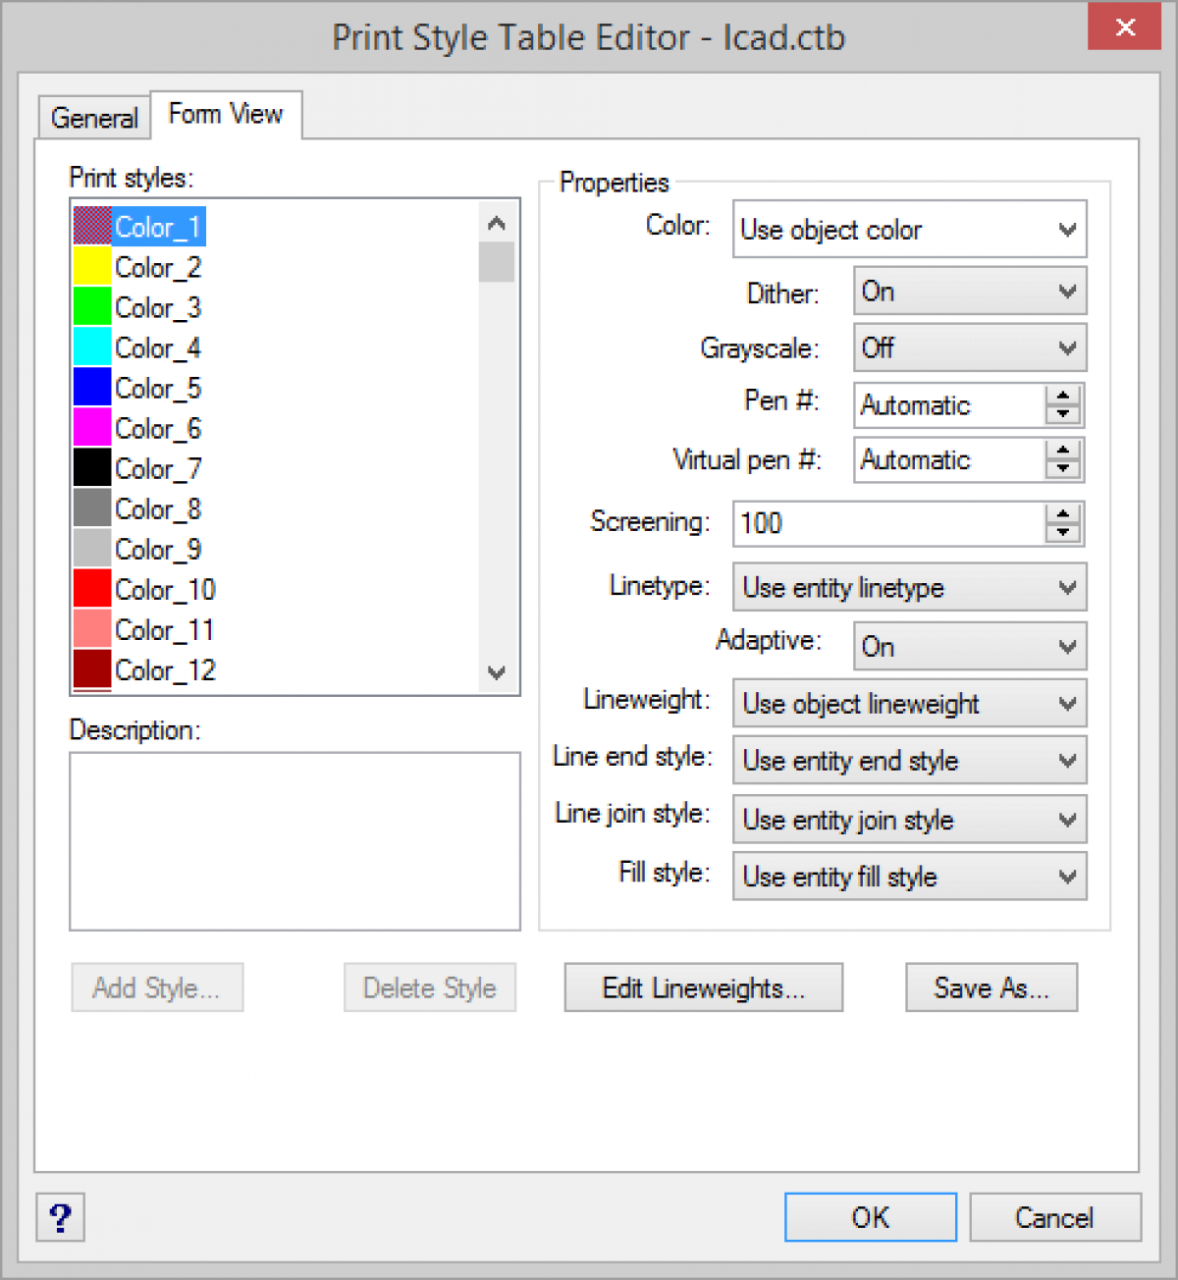The image size is (1178, 1280).
Task: Click inside the Description text area
Action: [294, 841]
